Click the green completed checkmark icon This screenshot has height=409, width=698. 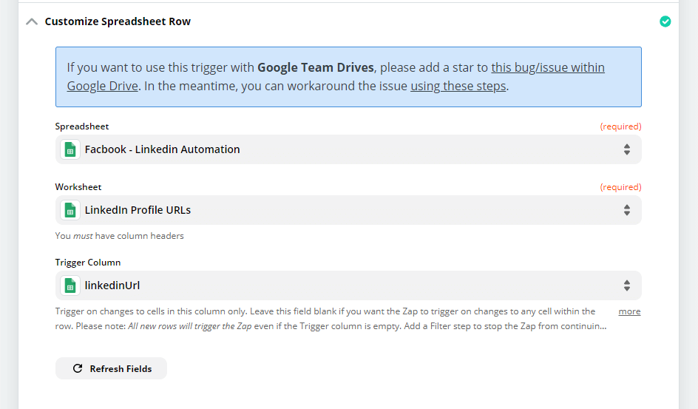tap(665, 21)
